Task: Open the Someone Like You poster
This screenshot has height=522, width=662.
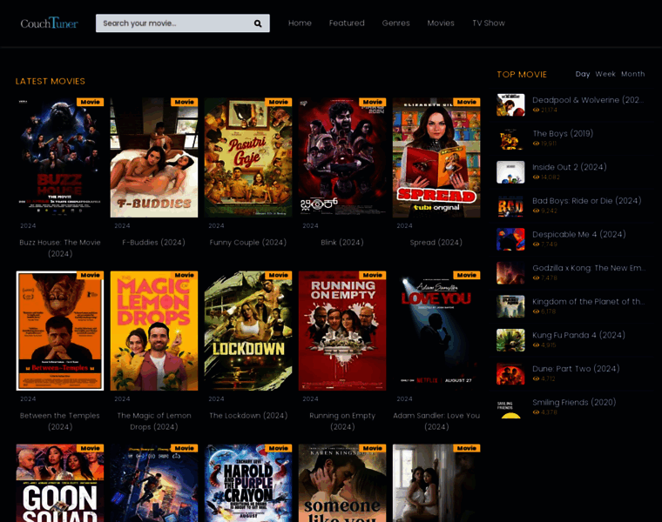Action: pyautogui.click(x=342, y=483)
